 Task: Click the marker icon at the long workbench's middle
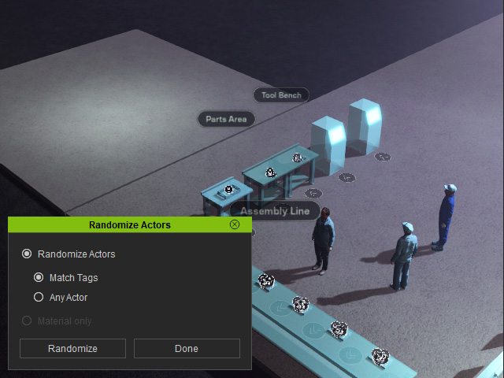coord(271,172)
